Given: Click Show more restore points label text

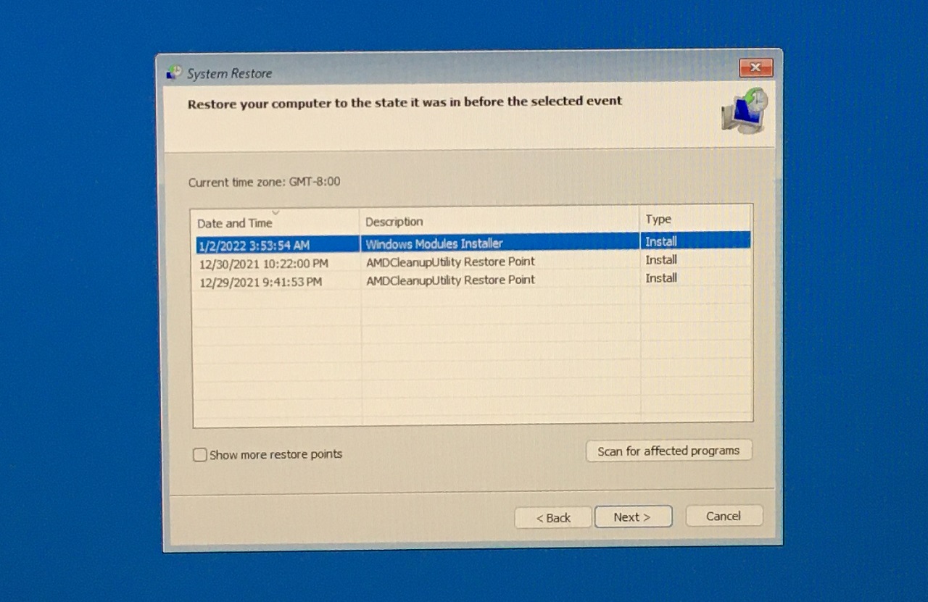Looking at the screenshot, I should pyautogui.click(x=275, y=455).
